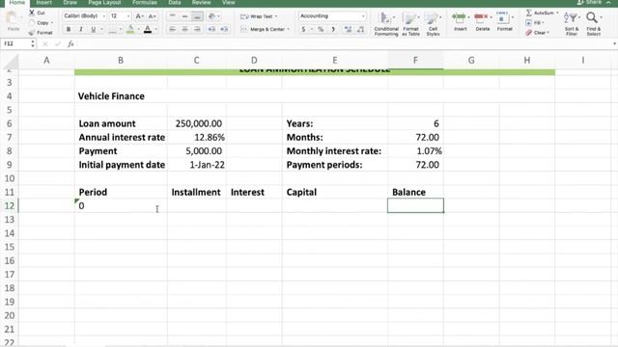Screen dimensions: 618x347
Task: Click the fx insert function button
Action: click(x=70, y=44)
